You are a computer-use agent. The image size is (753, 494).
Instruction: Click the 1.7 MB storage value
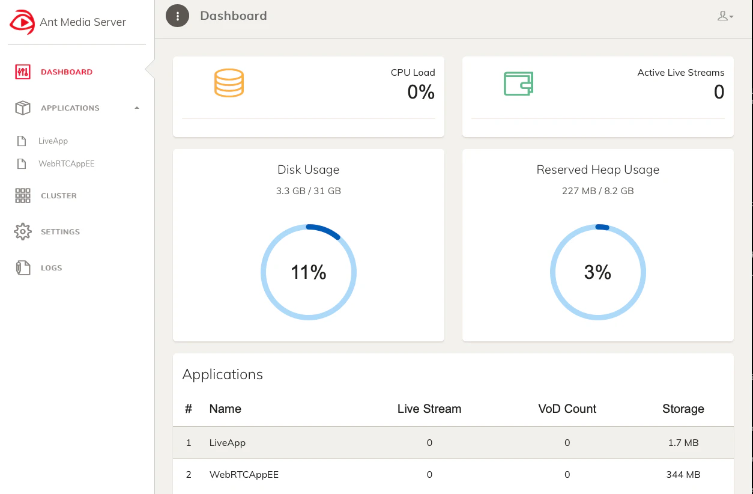click(x=683, y=443)
